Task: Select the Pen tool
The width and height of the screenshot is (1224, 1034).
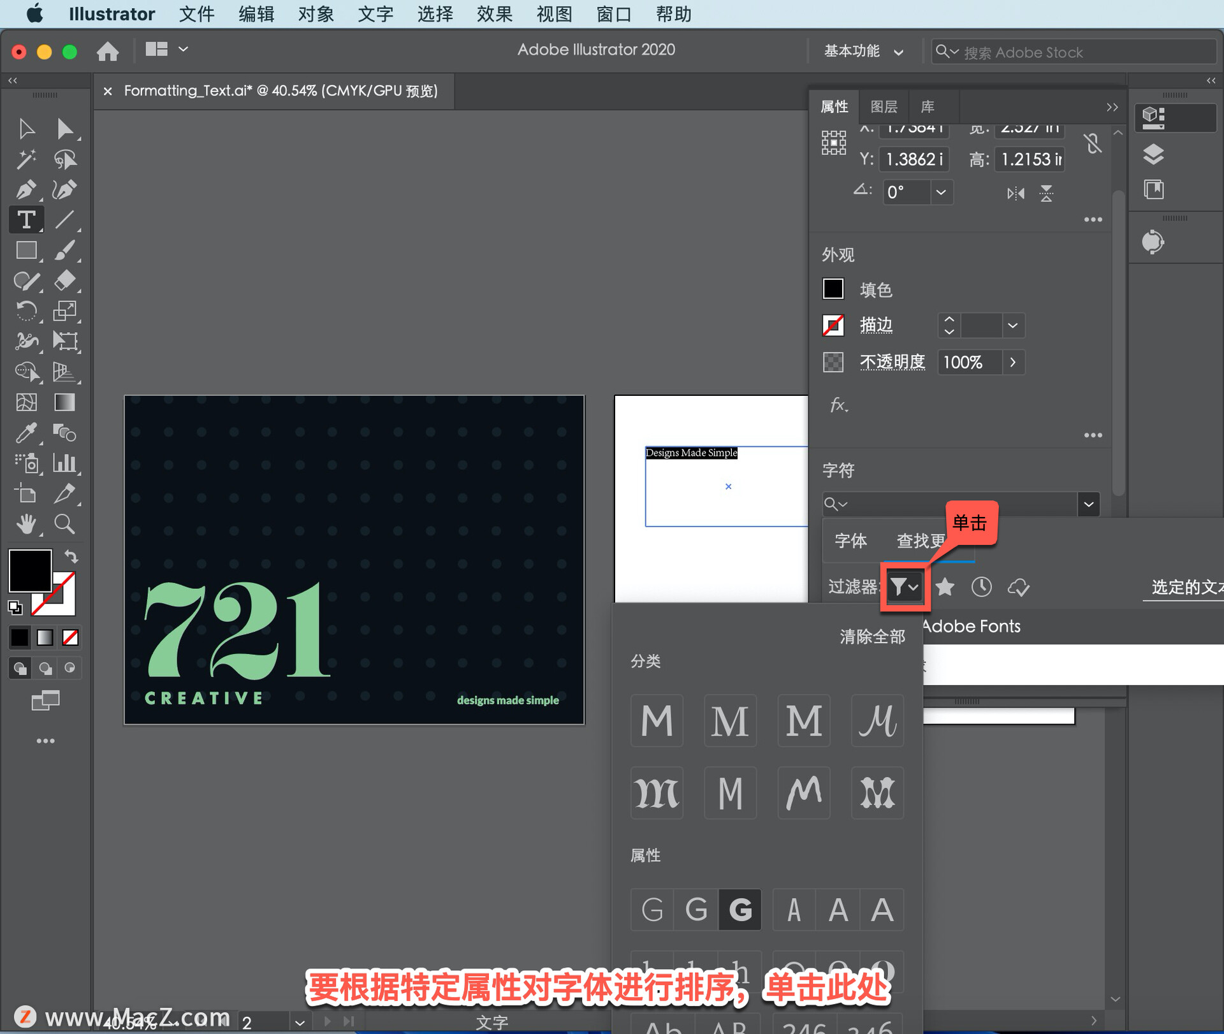Action: (26, 189)
